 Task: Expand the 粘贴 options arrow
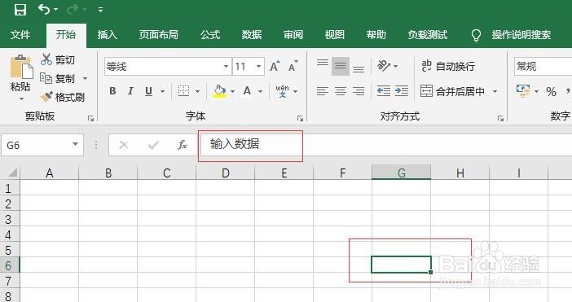click(x=21, y=98)
